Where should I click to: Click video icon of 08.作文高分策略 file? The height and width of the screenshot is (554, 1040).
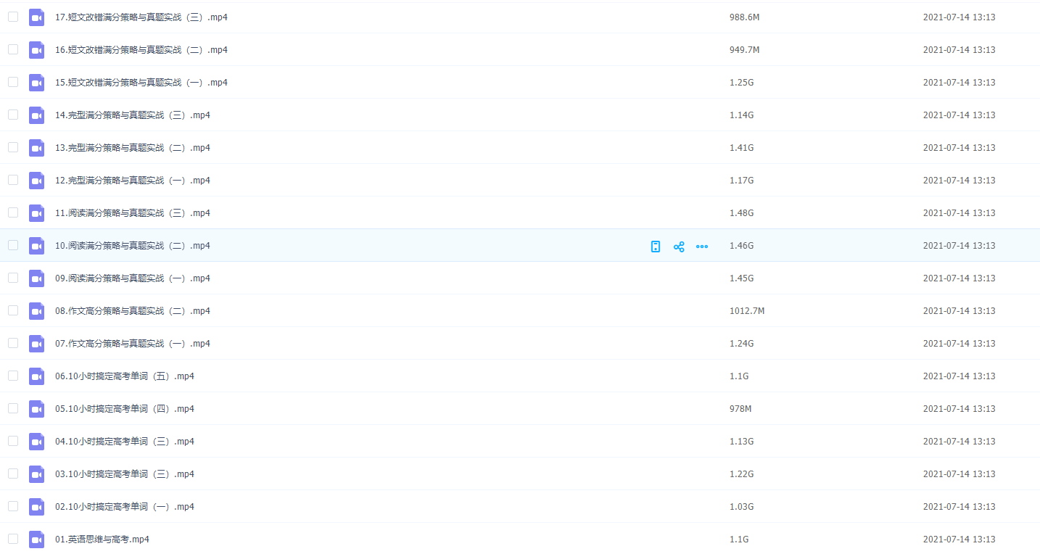tap(37, 311)
